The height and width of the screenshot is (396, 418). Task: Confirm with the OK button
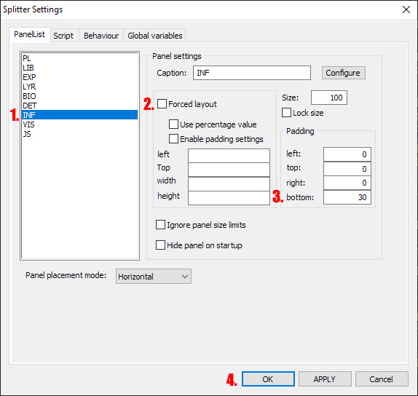click(x=268, y=379)
